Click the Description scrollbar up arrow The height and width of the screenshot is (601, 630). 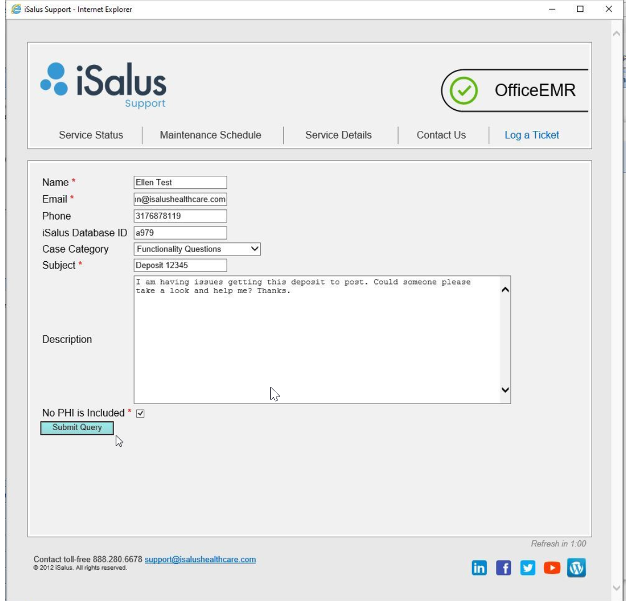tap(506, 290)
